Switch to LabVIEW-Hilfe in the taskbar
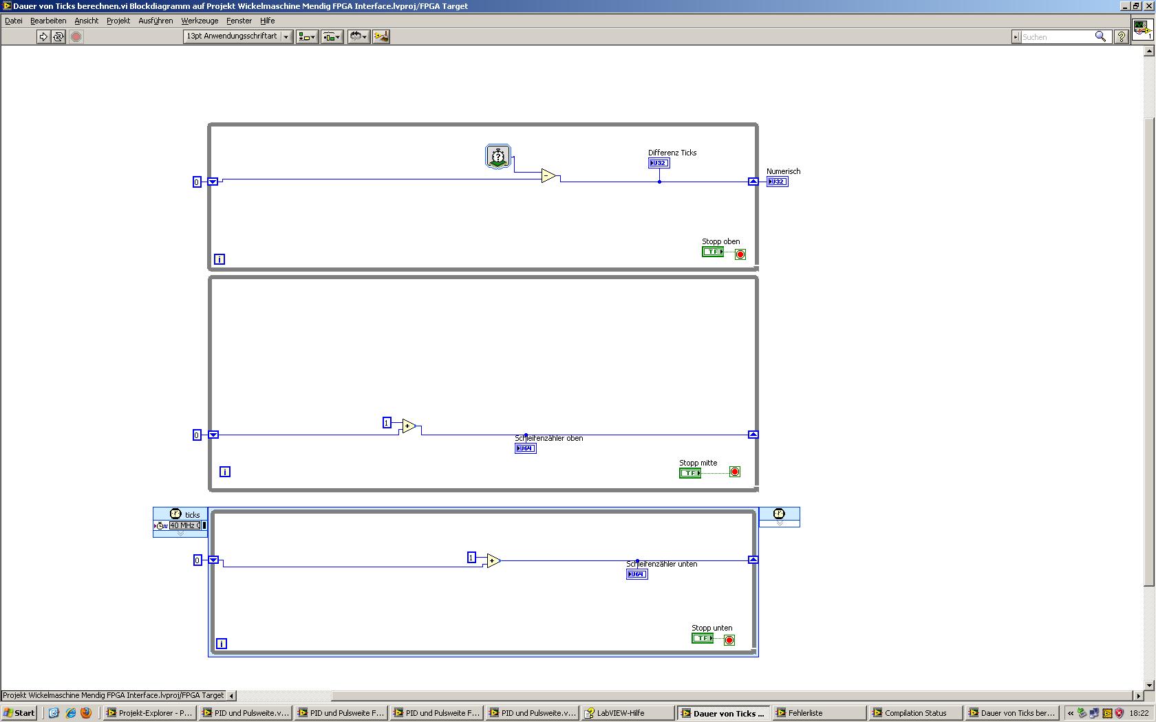 pos(628,713)
